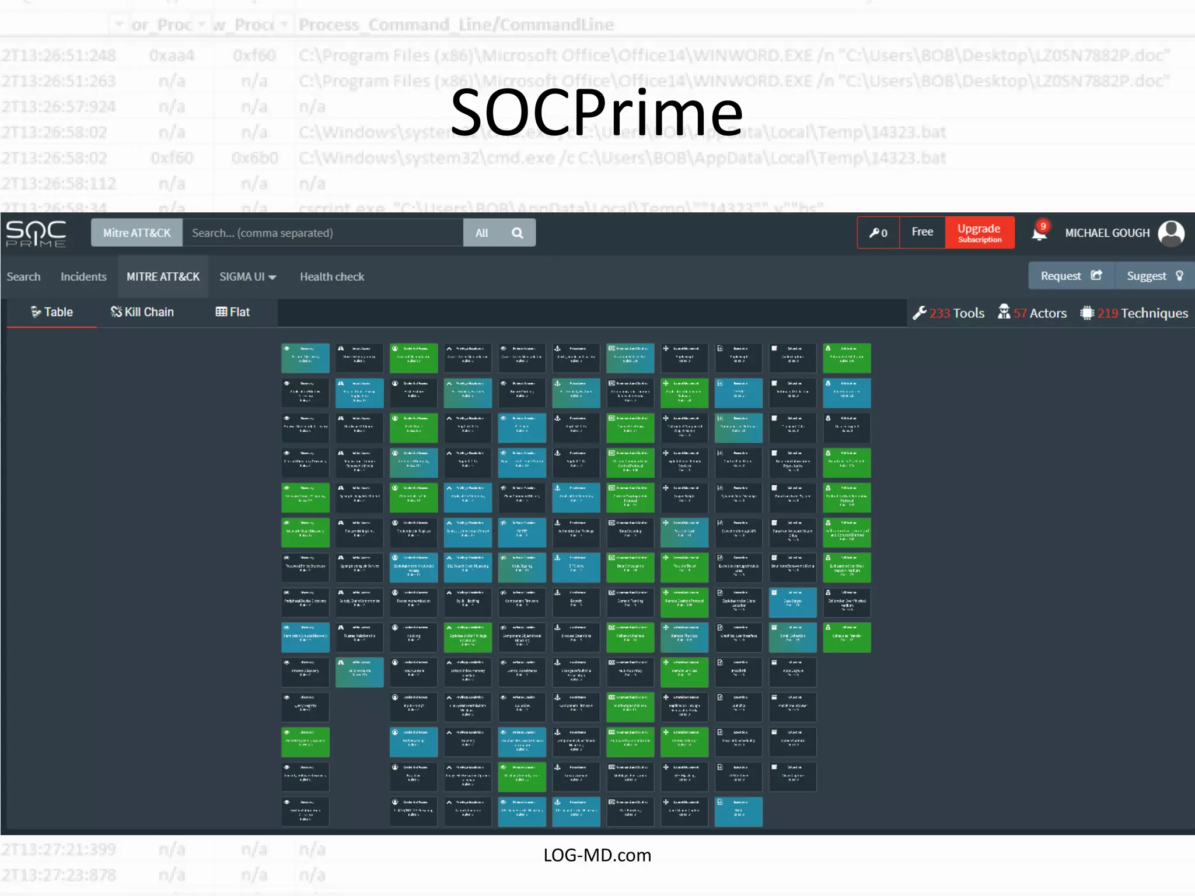Open the CMSTP tile
The width and height of the screenshot is (1195, 896).
pos(522,533)
